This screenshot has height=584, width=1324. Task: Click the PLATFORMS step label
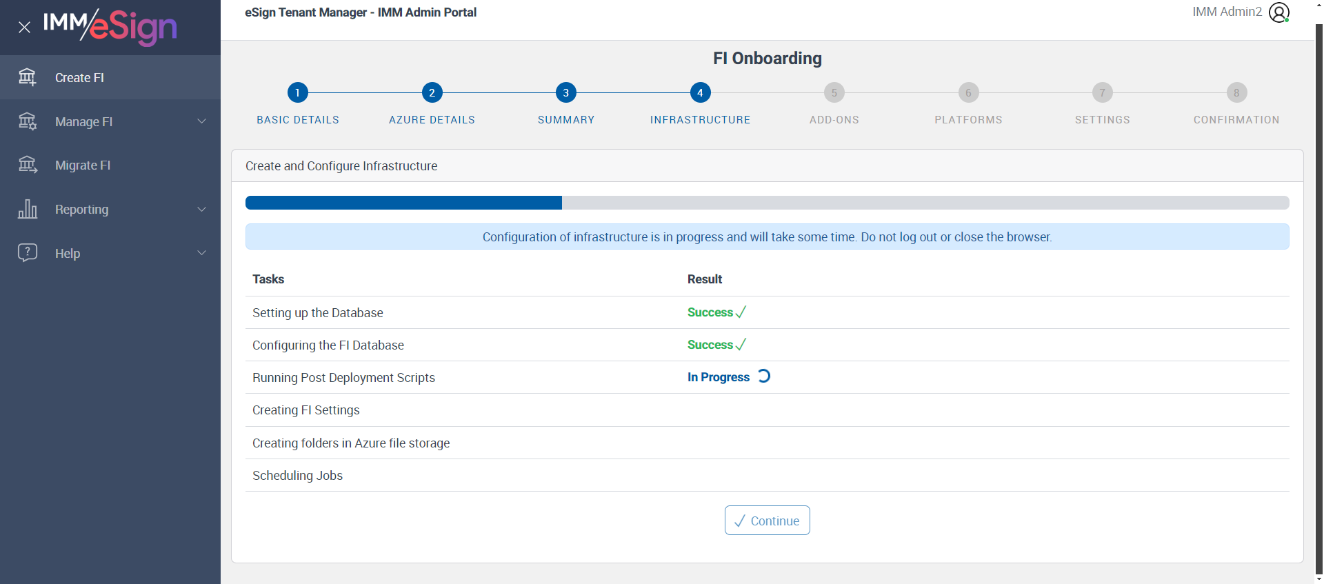[968, 120]
